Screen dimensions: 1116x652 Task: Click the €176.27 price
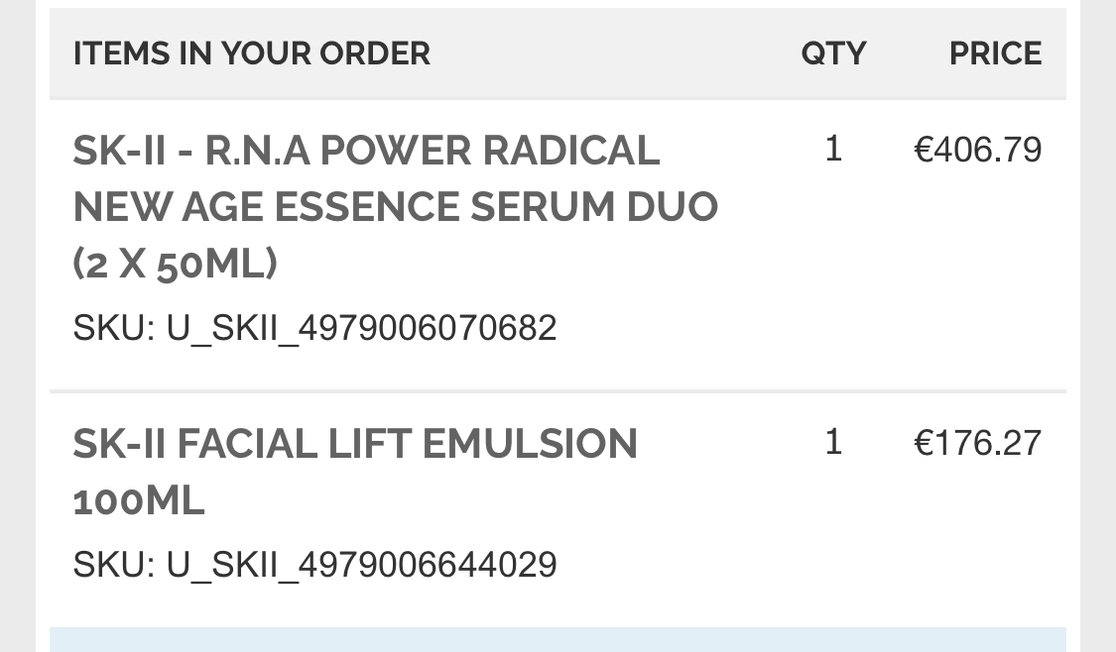pyautogui.click(x=977, y=443)
